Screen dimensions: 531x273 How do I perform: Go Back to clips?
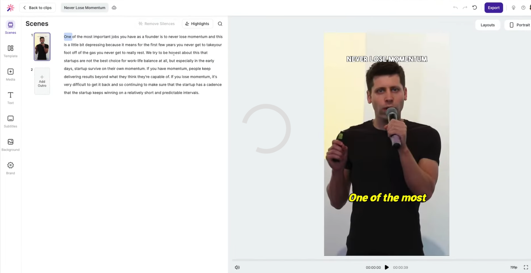point(37,7)
